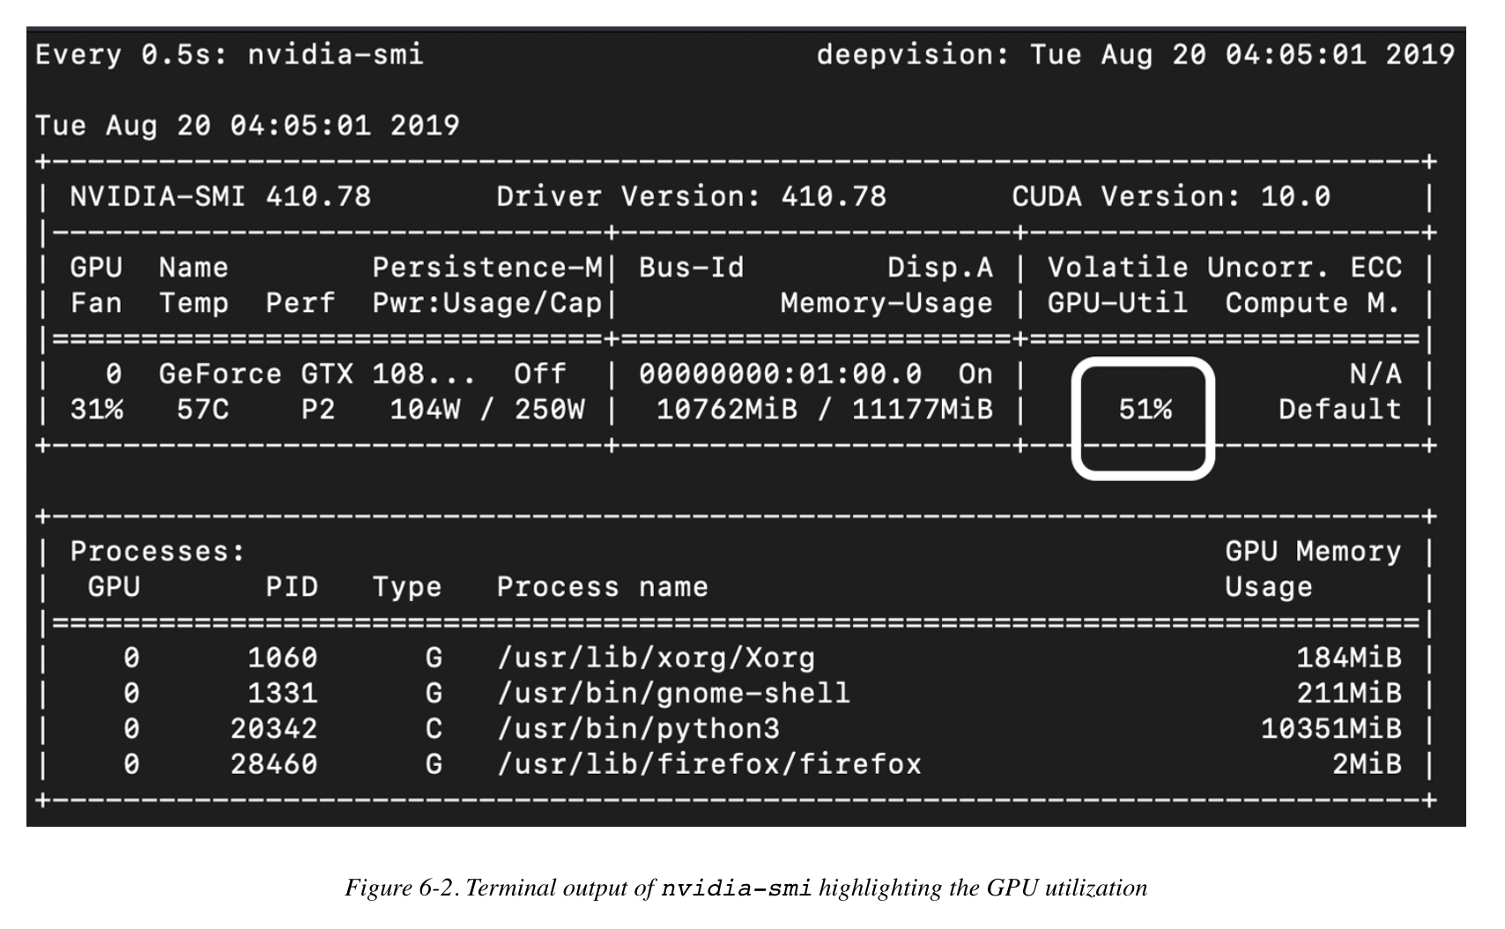Click process path '/usr/lib/firefox/firefox'
The width and height of the screenshot is (1505, 929).
click(709, 763)
